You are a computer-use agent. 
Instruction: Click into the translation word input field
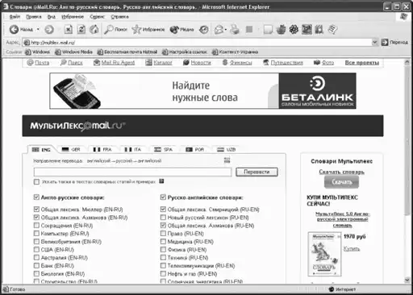coord(132,172)
